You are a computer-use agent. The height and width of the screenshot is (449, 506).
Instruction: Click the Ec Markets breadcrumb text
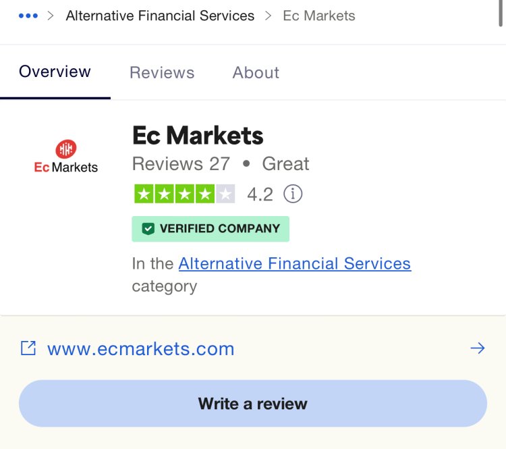point(319,16)
